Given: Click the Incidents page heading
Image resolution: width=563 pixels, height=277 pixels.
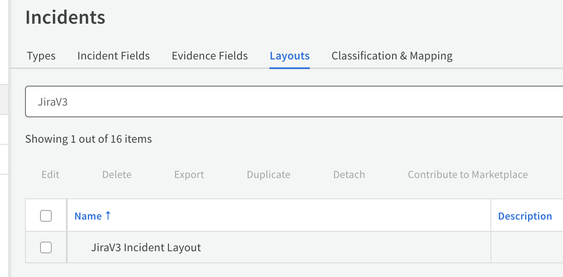Looking at the screenshot, I should pos(65,17).
